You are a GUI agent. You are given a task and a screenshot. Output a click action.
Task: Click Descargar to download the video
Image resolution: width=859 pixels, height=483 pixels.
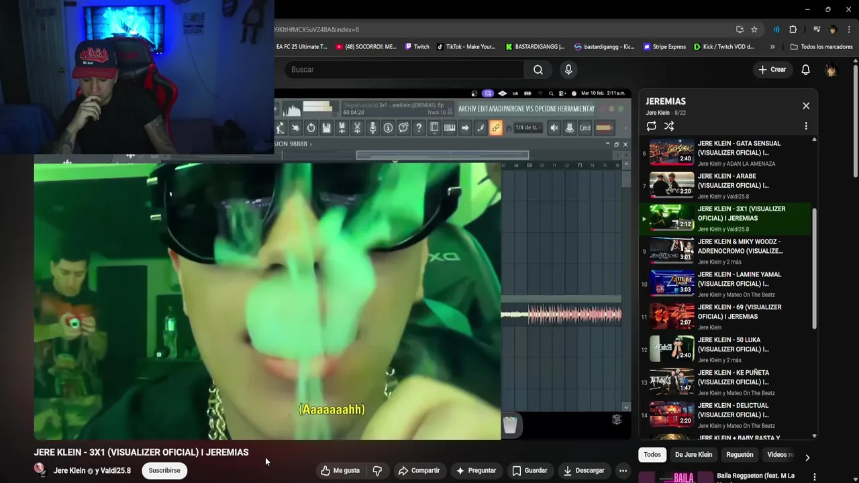[584, 471]
